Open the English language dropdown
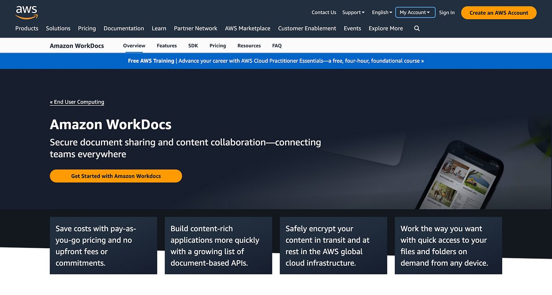This screenshot has height=295, width=552. tap(381, 12)
